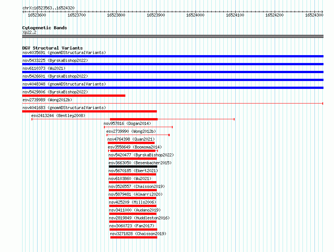
Task: Click ruler position 16524100
Action: 235,15
